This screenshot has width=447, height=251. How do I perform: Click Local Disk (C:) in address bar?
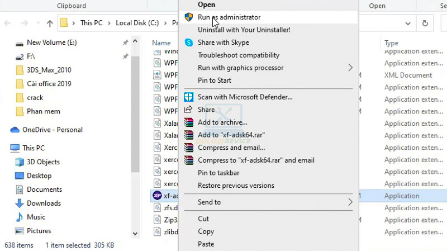(137, 23)
